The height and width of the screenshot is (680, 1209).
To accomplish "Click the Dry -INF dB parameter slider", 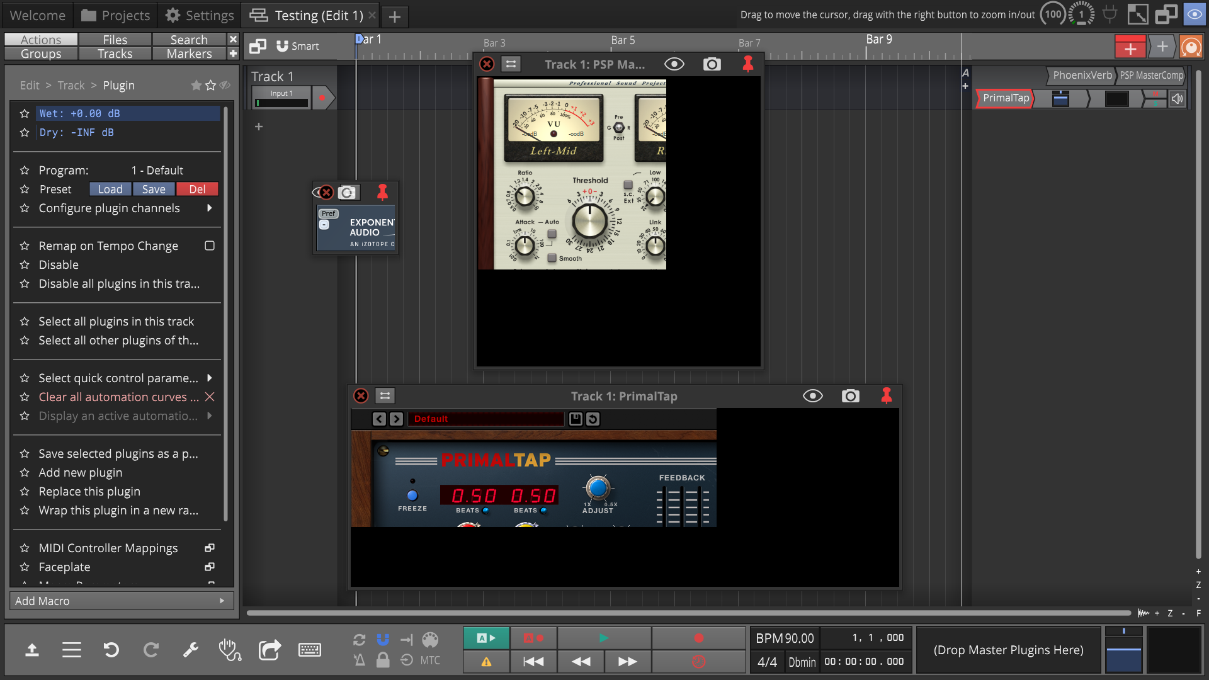I will [128, 132].
